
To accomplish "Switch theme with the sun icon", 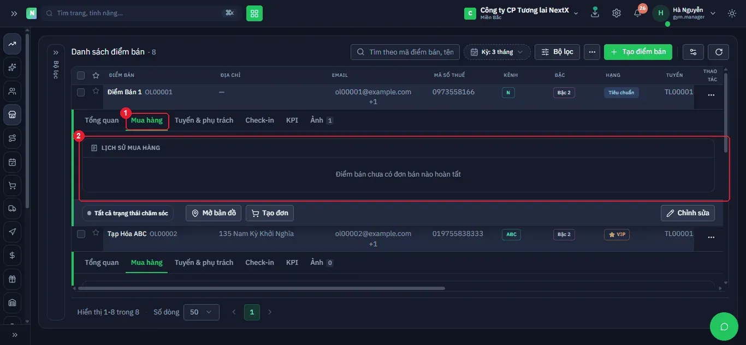I will tap(732, 13).
